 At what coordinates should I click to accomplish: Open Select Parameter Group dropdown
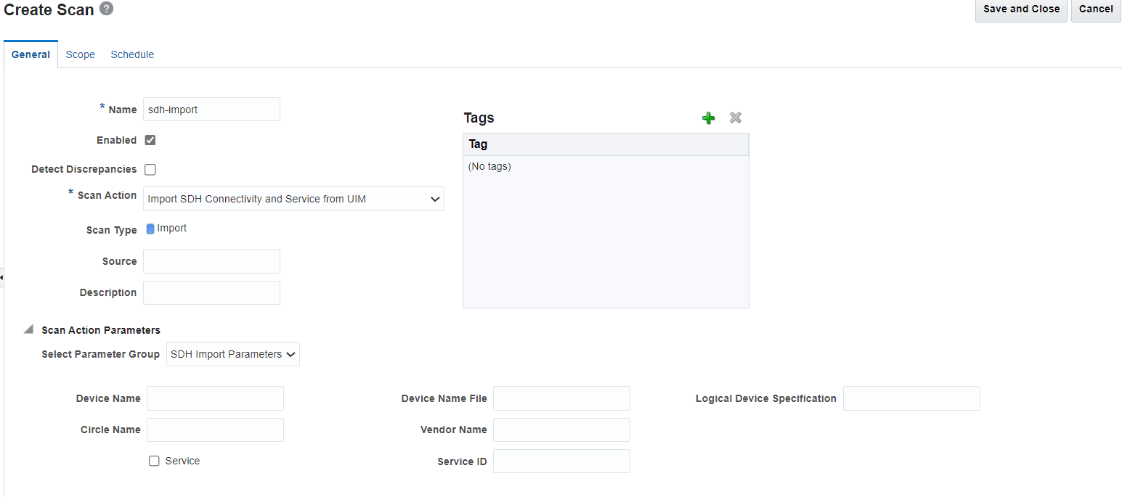click(232, 354)
